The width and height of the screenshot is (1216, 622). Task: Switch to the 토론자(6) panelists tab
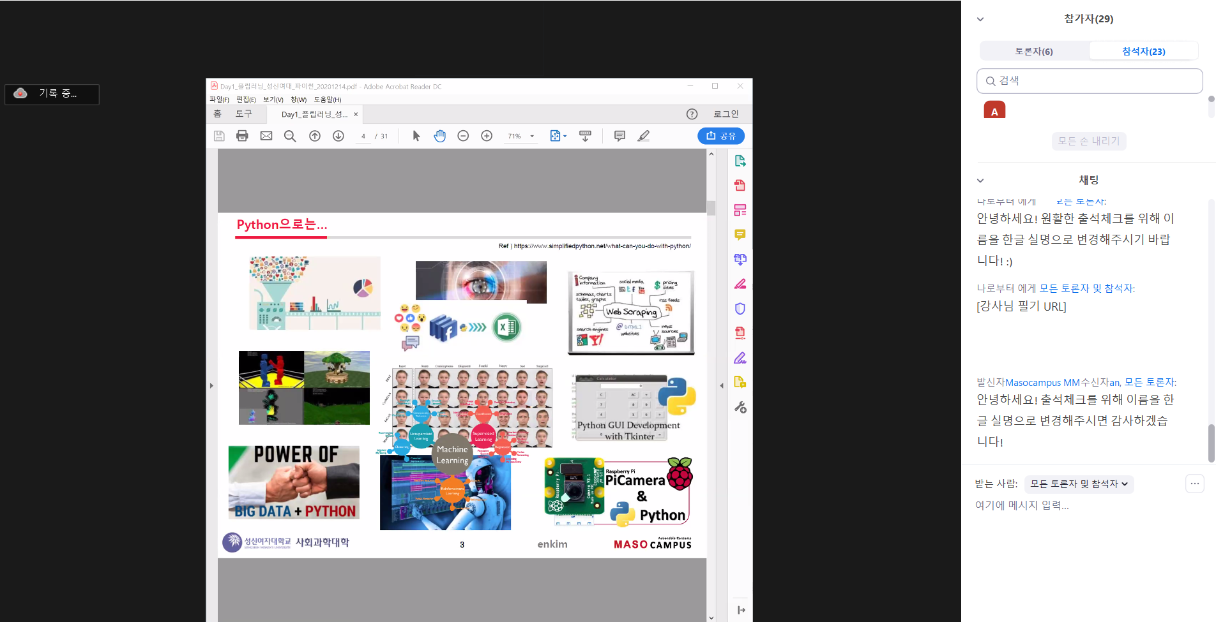pyautogui.click(x=1034, y=51)
